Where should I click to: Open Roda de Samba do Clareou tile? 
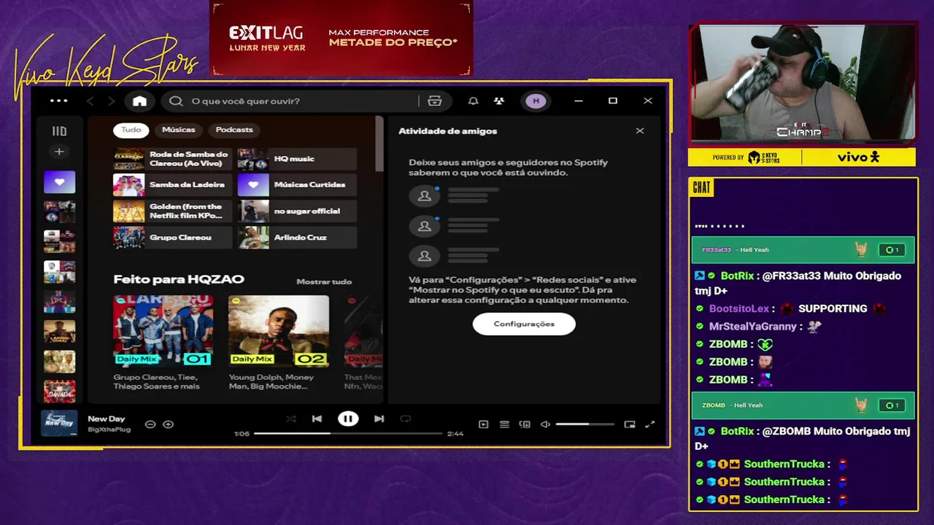172,158
